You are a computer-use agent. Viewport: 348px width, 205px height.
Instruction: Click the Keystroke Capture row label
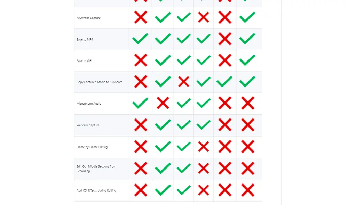coord(88,18)
